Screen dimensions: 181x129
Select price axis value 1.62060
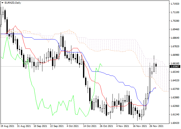175,106
